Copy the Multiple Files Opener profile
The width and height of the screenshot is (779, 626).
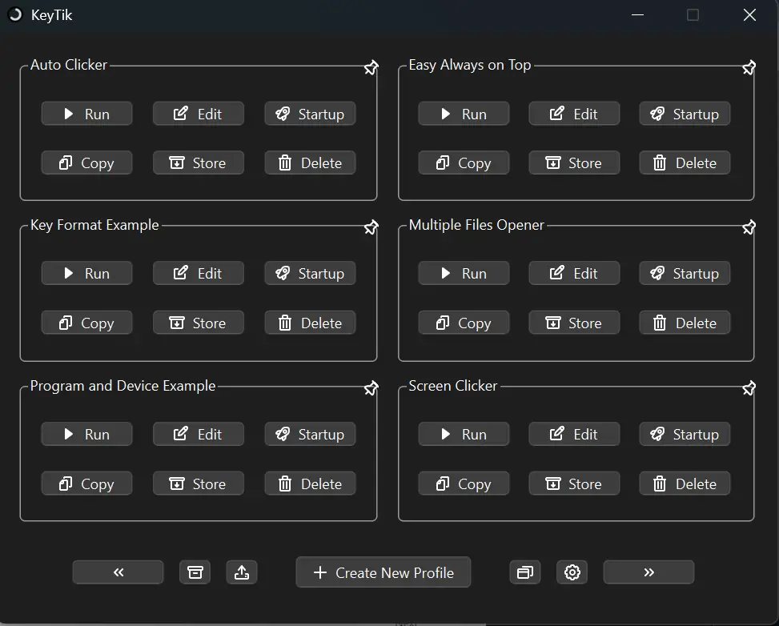(464, 323)
